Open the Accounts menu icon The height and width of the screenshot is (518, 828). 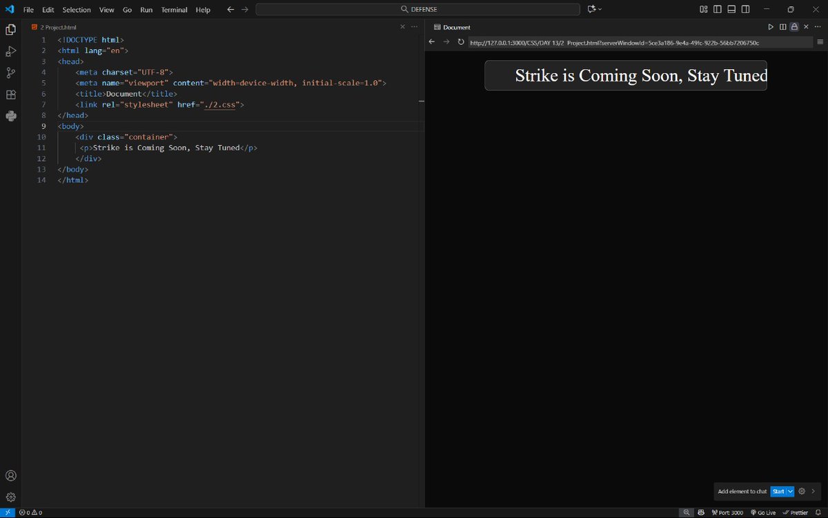tap(10, 476)
